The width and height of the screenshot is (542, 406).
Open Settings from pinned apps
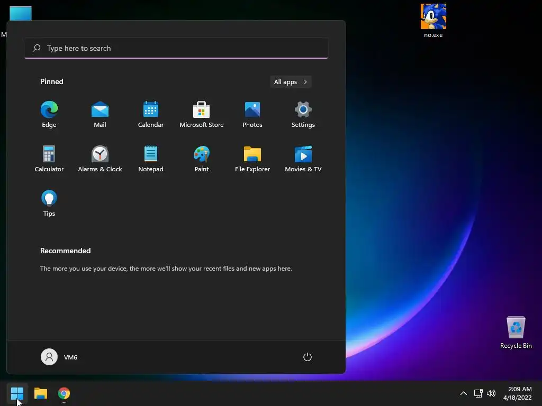303,115
